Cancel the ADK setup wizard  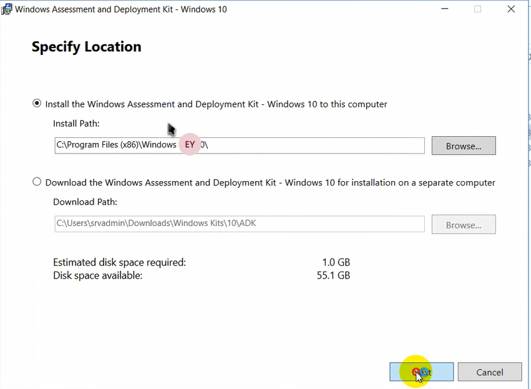tap(490, 372)
